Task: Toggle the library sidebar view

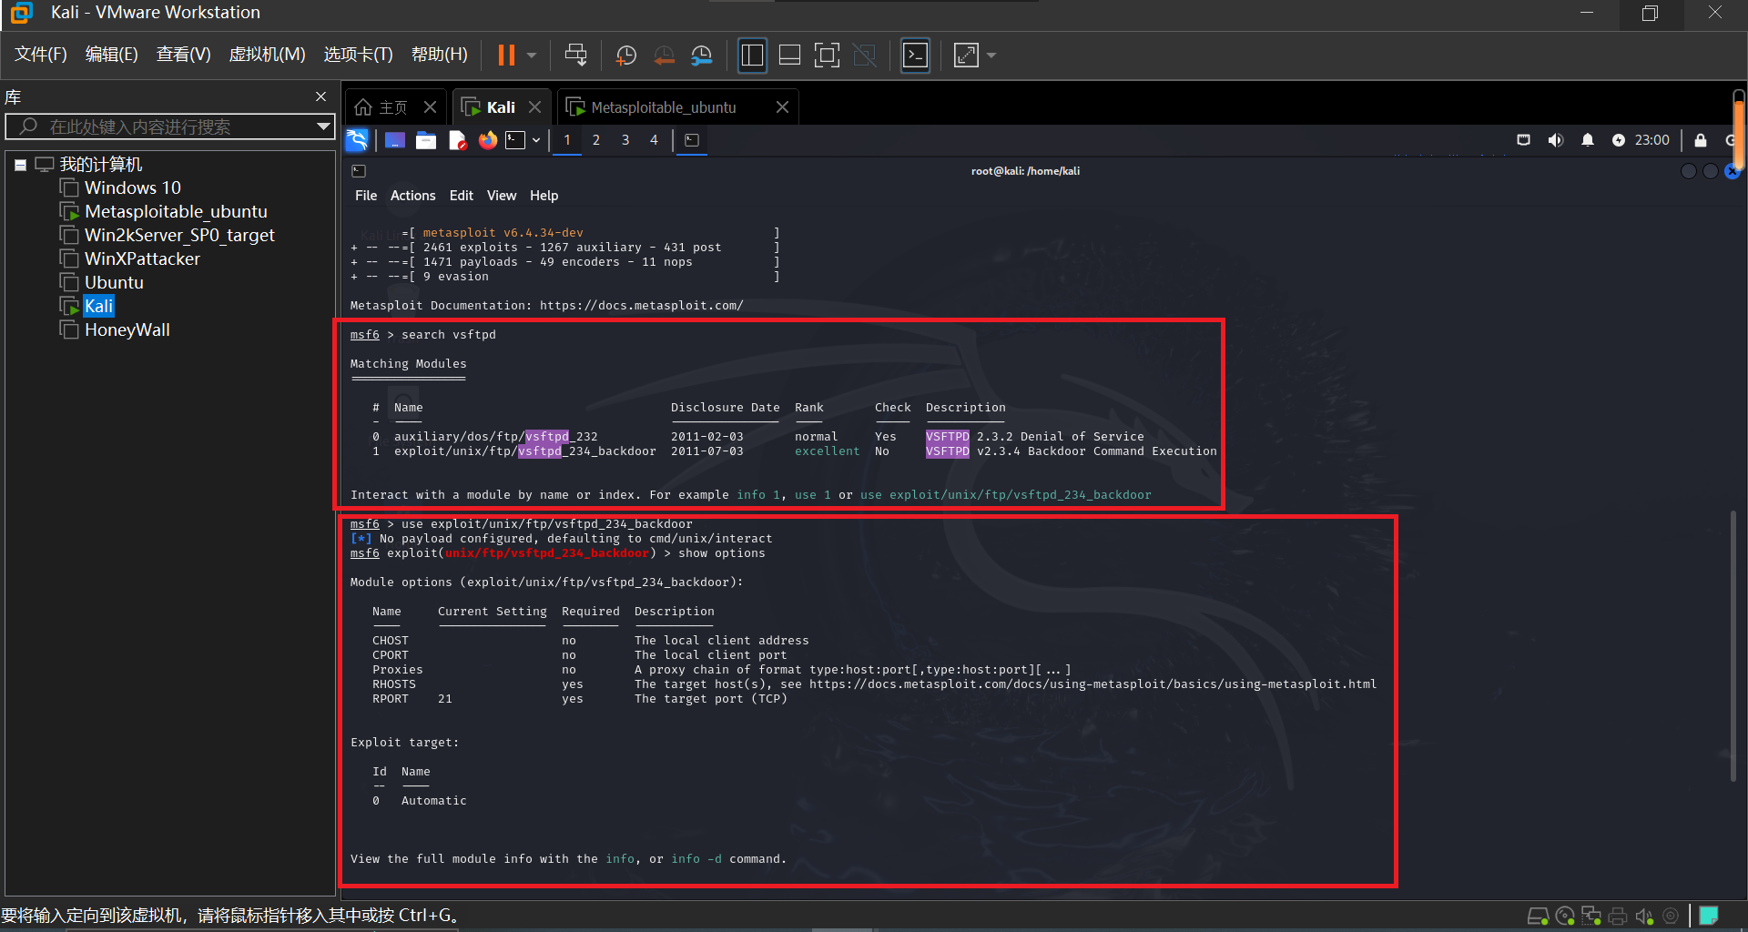Action: click(x=752, y=56)
